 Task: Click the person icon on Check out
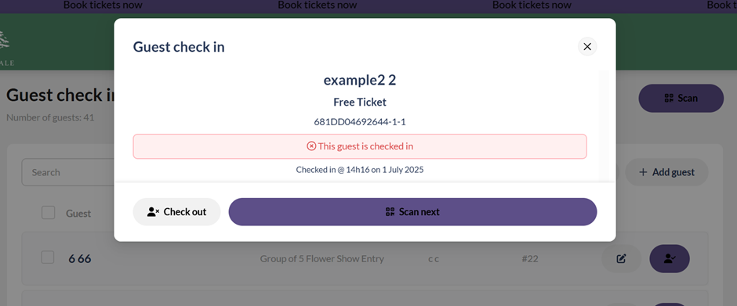pyautogui.click(x=153, y=211)
